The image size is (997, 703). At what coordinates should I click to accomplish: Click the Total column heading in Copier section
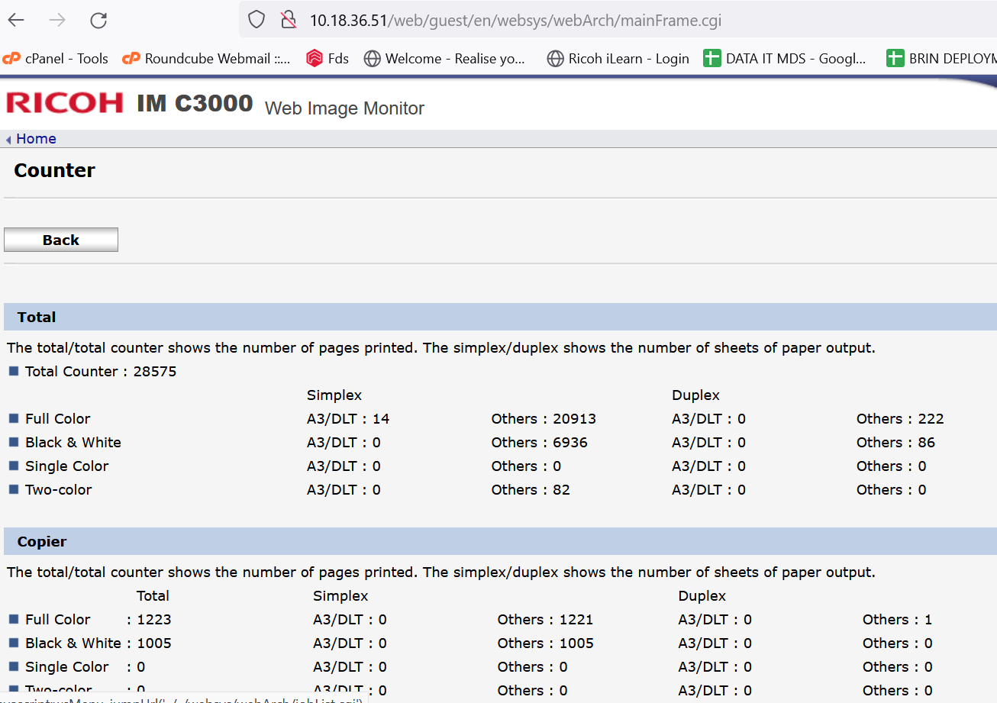click(153, 596)
